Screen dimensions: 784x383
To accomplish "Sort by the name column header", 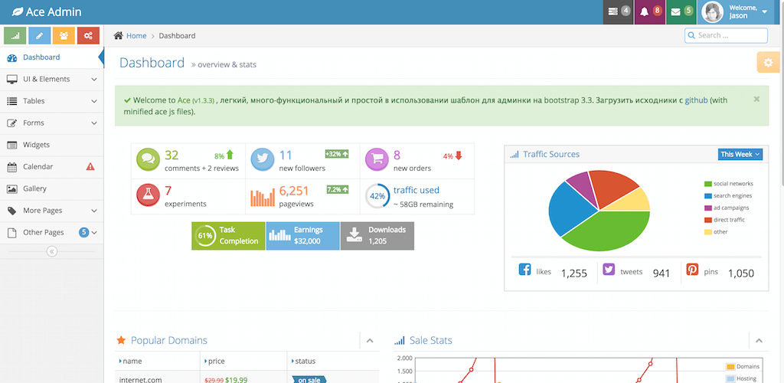I will (x=158, y=361).
